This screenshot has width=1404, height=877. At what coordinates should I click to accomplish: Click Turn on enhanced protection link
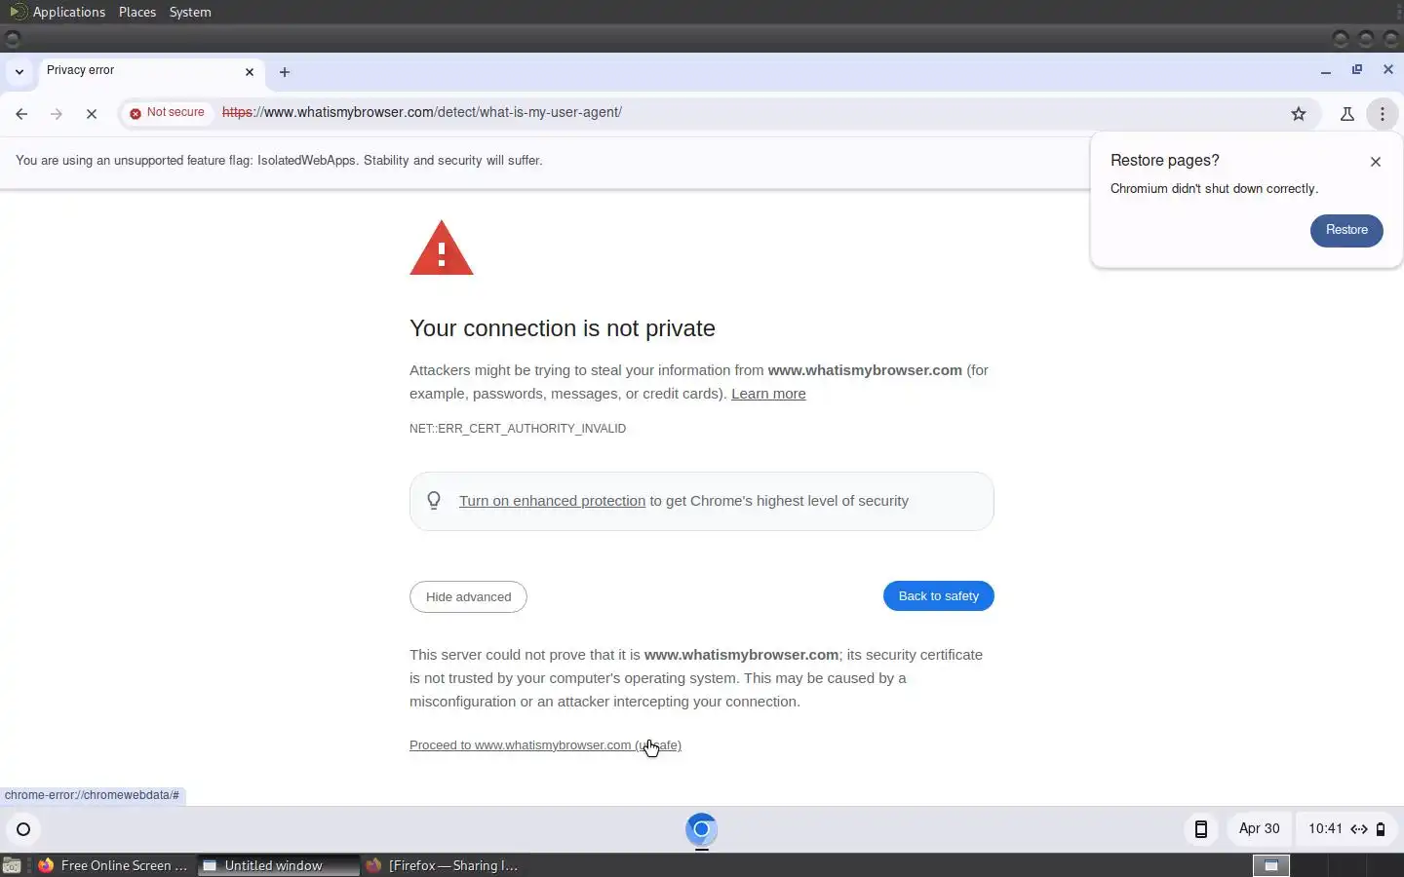552,501
